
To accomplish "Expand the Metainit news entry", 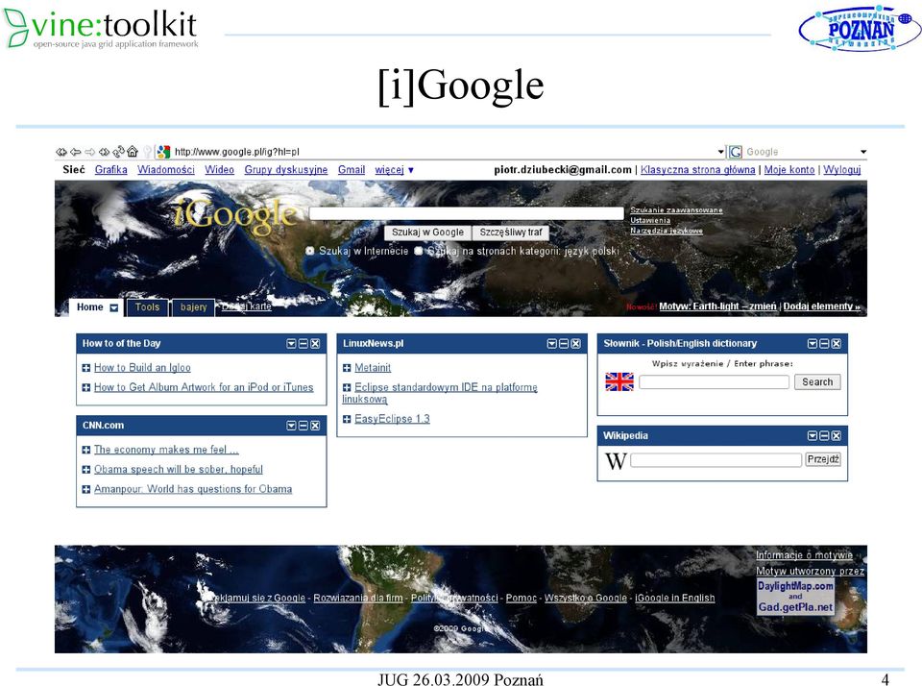I will tap(347, 368).
